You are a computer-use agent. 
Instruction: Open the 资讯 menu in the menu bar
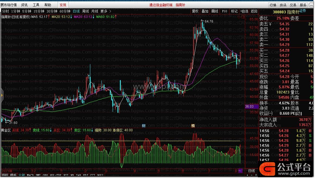pos(24,5)
